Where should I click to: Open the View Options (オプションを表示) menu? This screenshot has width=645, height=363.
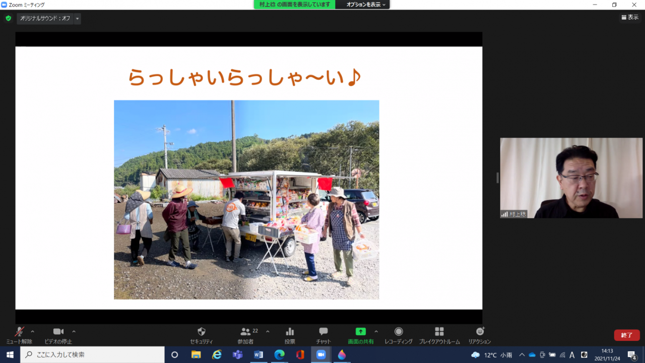[366, 5]
